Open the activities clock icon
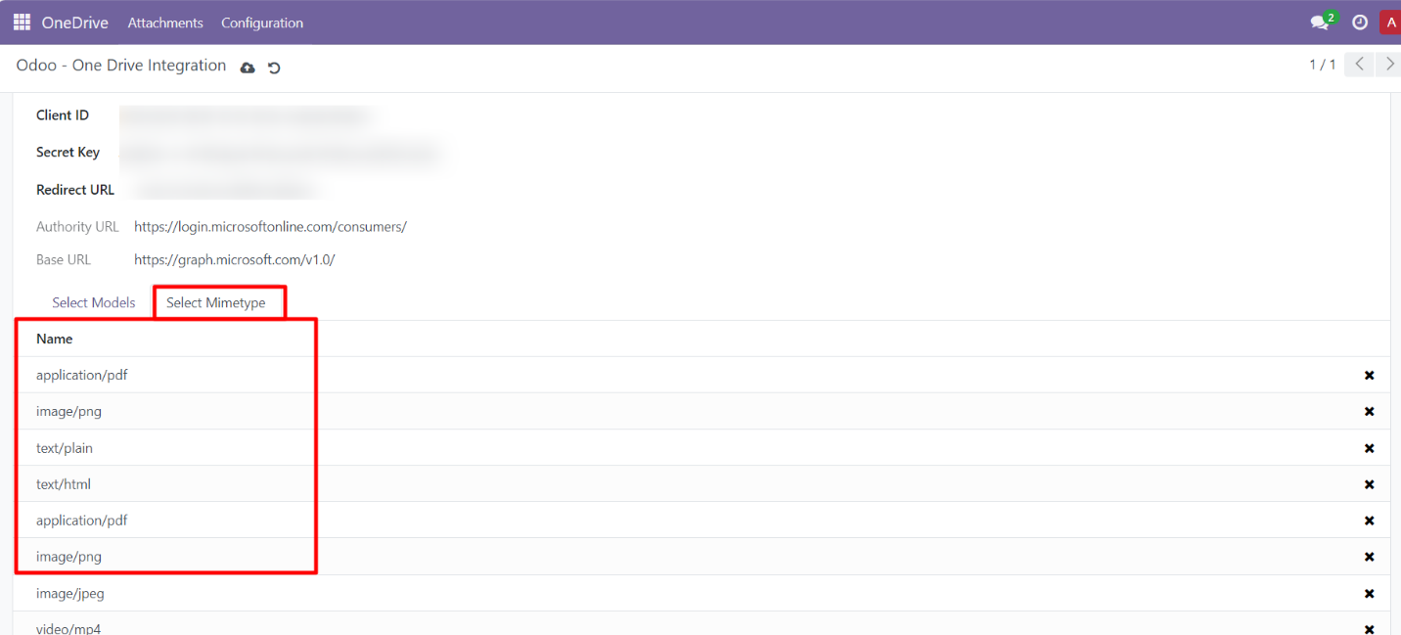Image resolution: width=1401 pixels, height=635 pixels. (1359, 22)
